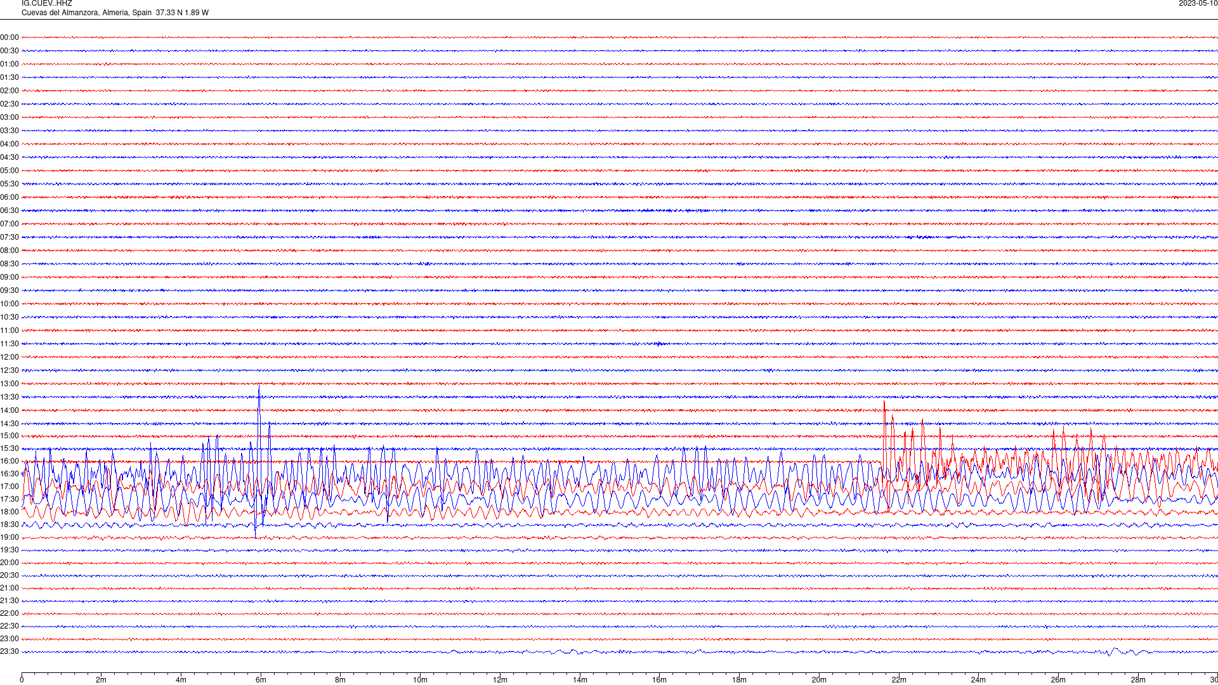Select the 10:00 time row label
This screenshot has height=685, width=1218.
10,304
